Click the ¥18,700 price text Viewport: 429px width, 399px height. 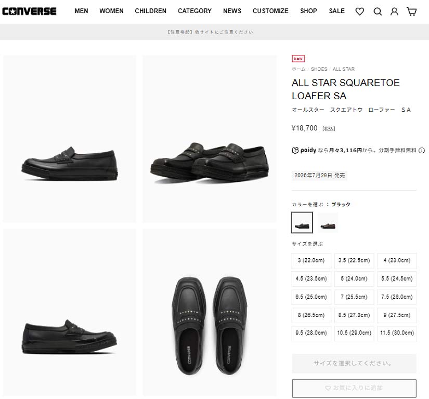[x=305, y=128]
